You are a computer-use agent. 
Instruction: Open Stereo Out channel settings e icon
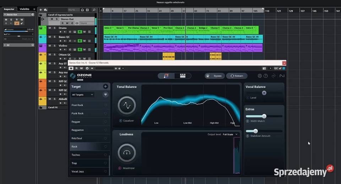tap(72, 23)
